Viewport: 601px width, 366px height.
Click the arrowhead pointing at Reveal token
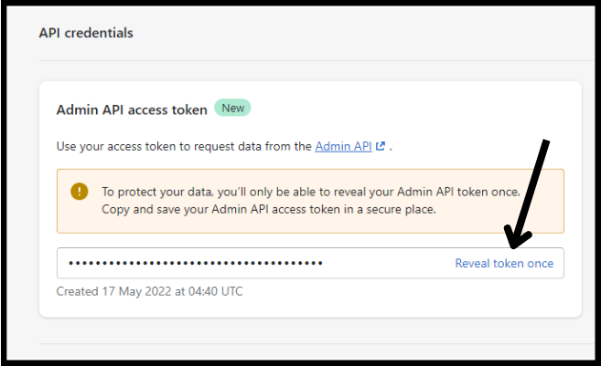coord(518,238)
